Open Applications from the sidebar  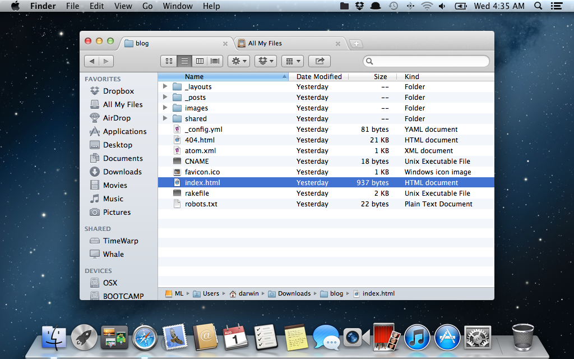click(121, 131)
